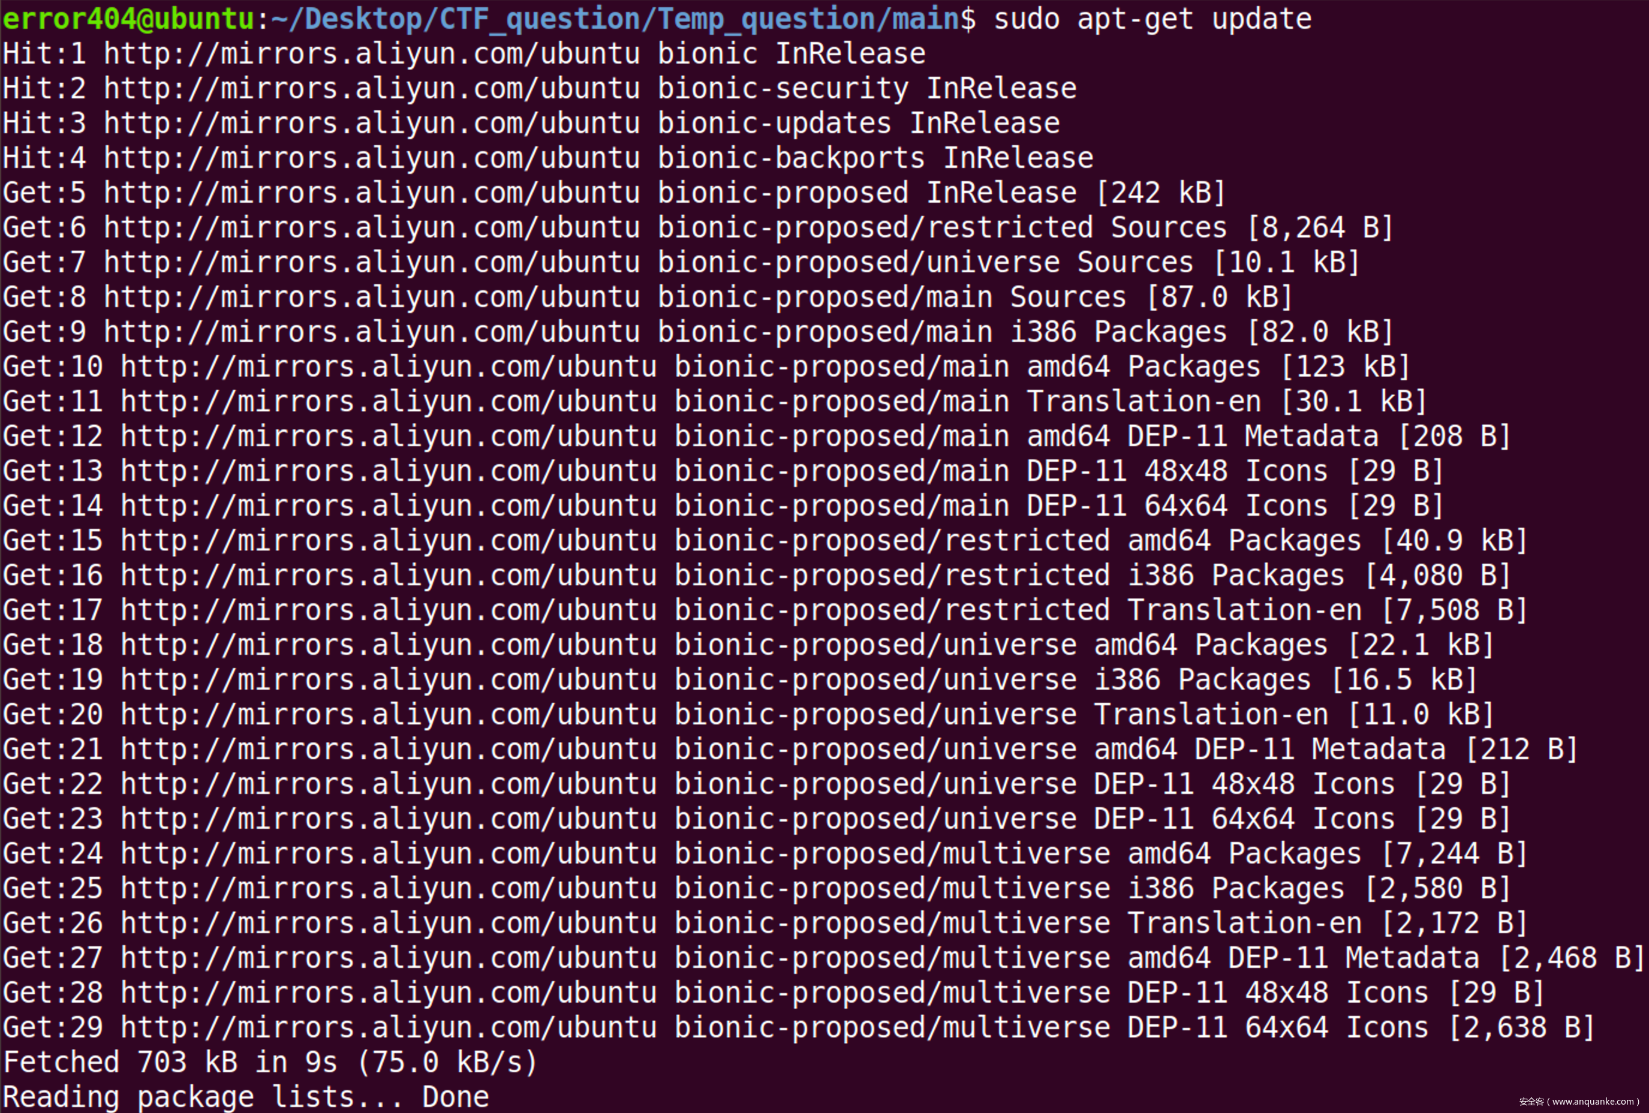
Task: Open the Get:24 multiverse amd64 Packages URL
Action: click(x=388, y=854)
